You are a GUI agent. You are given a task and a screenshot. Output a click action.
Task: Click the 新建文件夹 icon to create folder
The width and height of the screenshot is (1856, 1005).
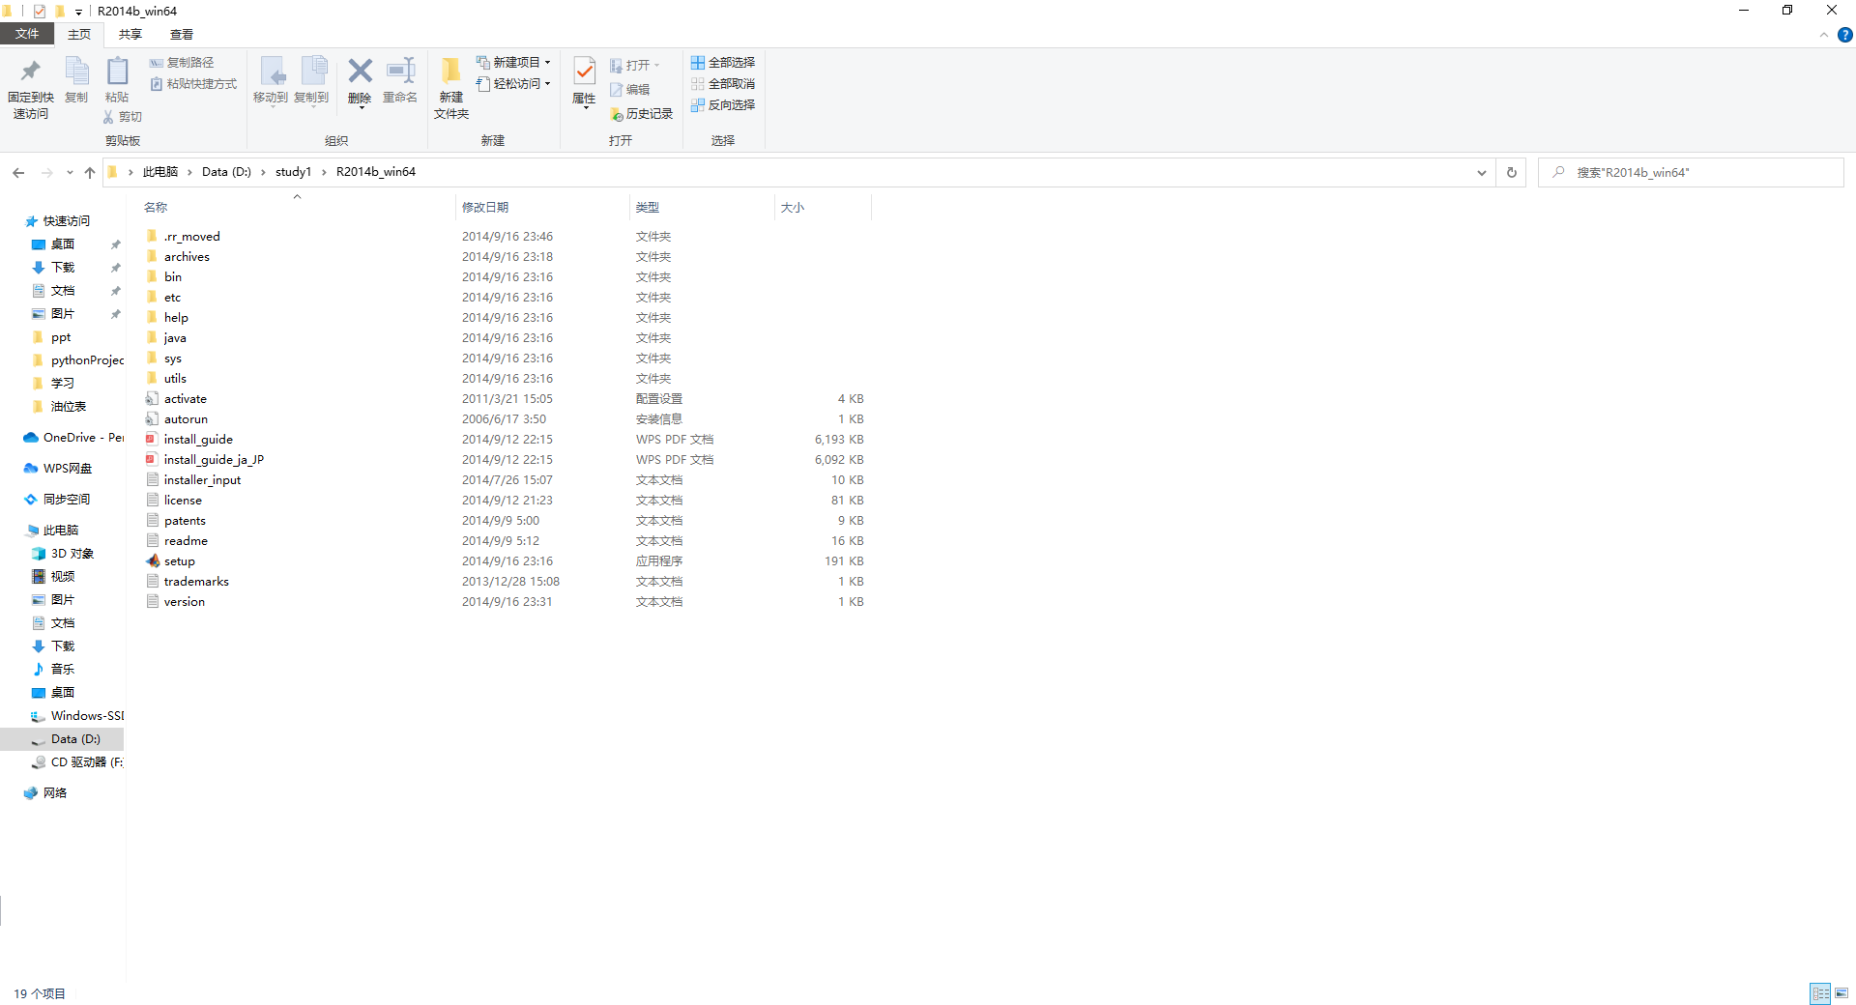pyautogui.click(x=449, y=85)
